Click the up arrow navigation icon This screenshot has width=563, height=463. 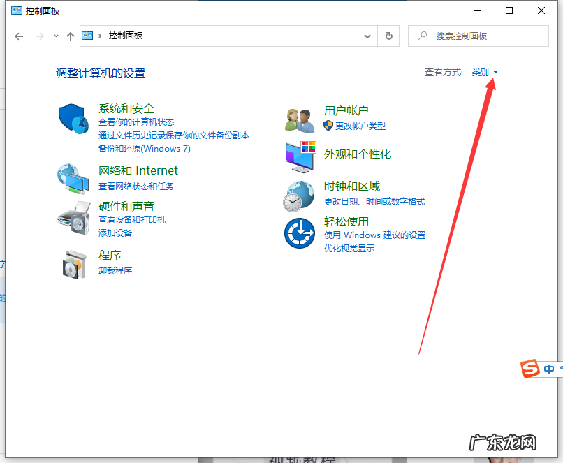tap(71, 36)
